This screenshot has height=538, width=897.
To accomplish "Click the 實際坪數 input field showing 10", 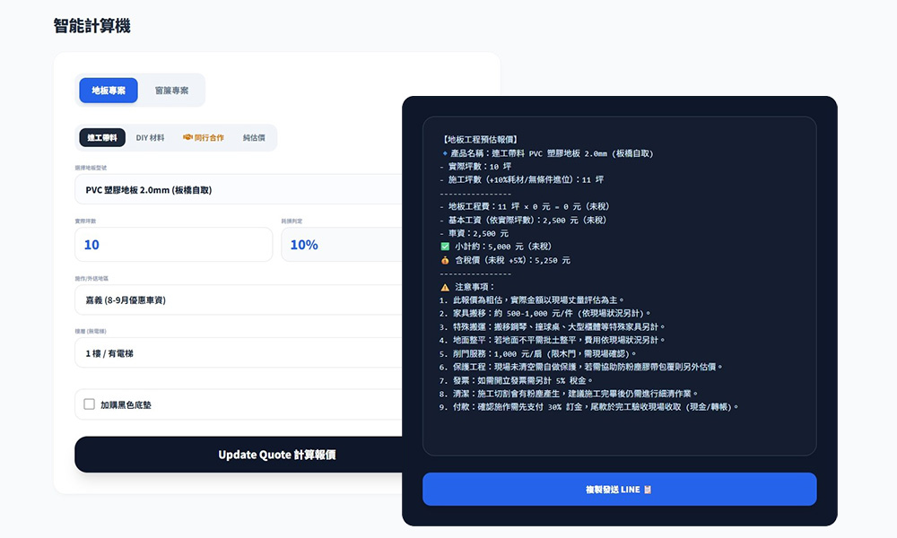I will point(174,245).
